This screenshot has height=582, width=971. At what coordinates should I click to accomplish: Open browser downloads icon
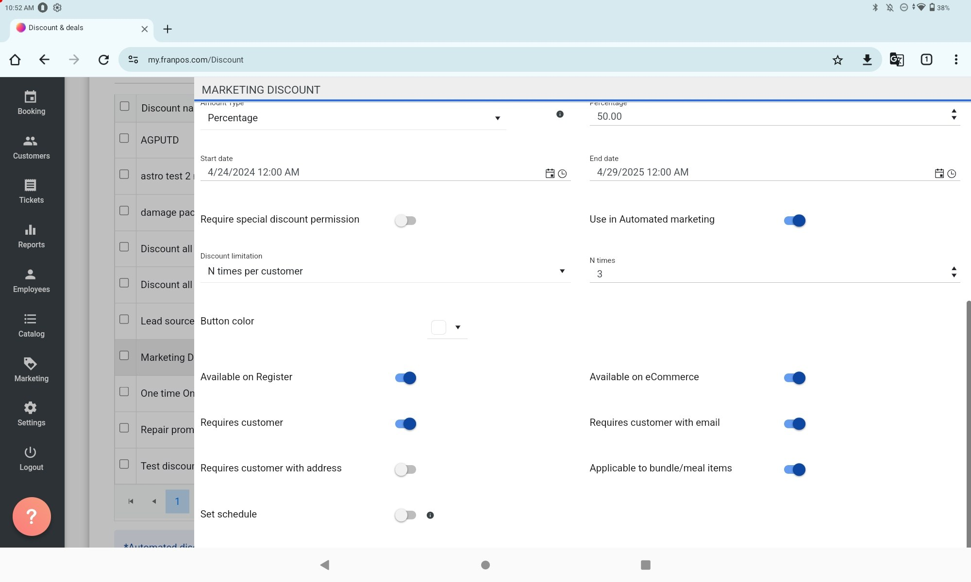pyautogui.click(x=867, y=60)
